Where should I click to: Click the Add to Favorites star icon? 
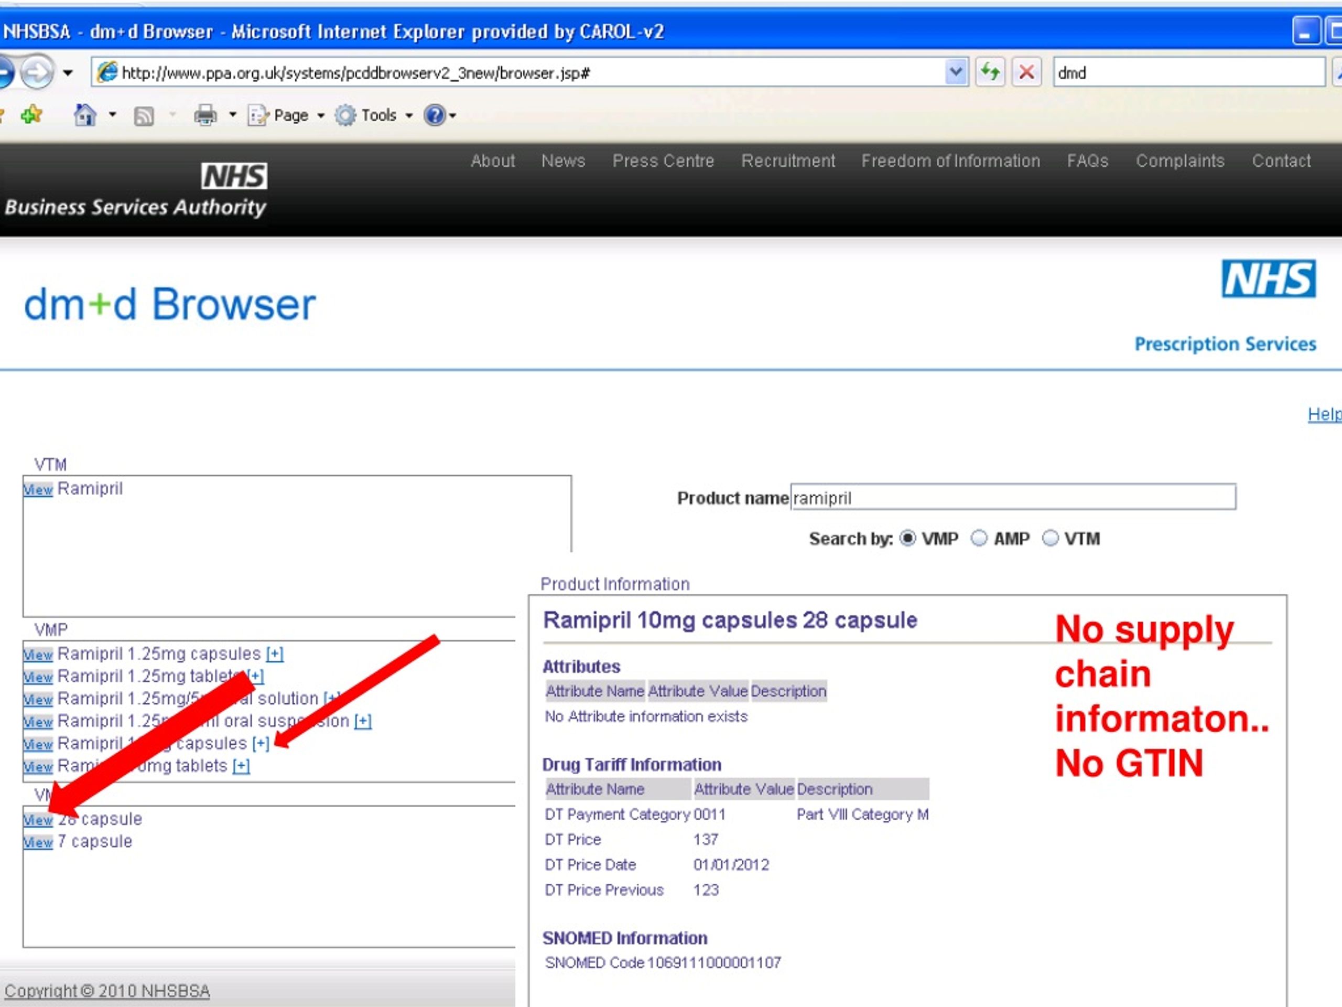31,115
